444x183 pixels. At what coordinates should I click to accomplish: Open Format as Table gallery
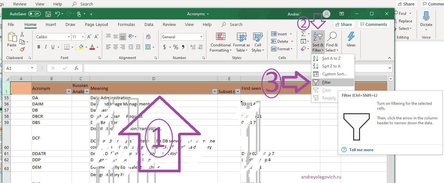pos(242,42)
